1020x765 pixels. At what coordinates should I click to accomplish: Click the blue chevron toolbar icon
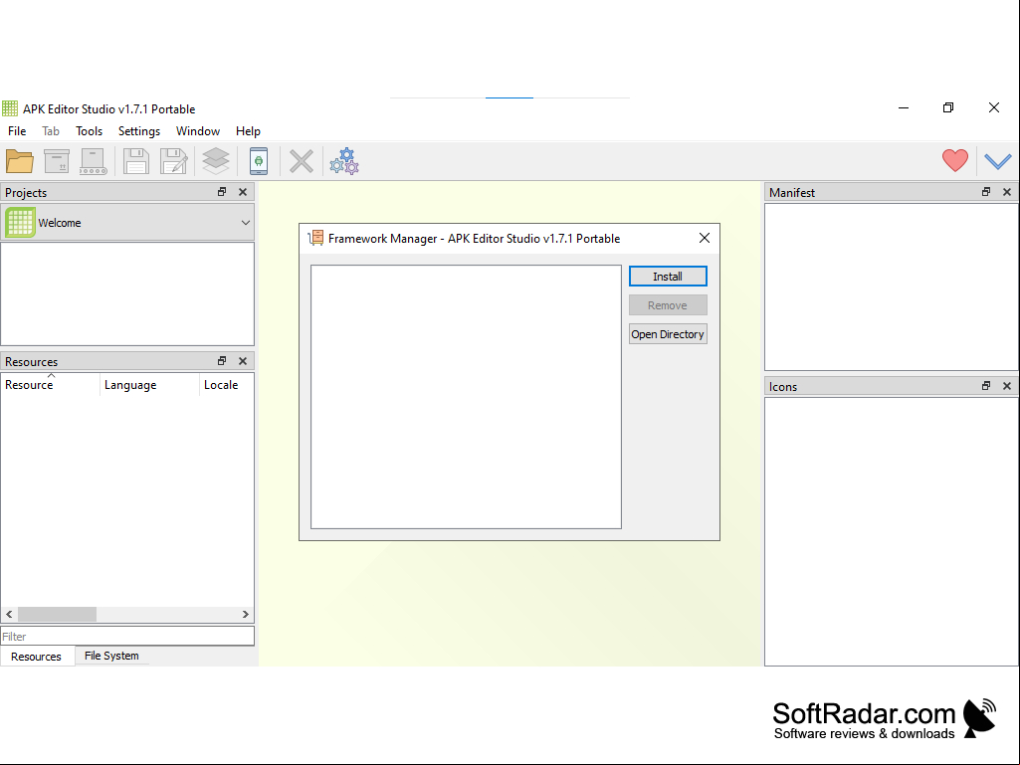coord(997,161)
